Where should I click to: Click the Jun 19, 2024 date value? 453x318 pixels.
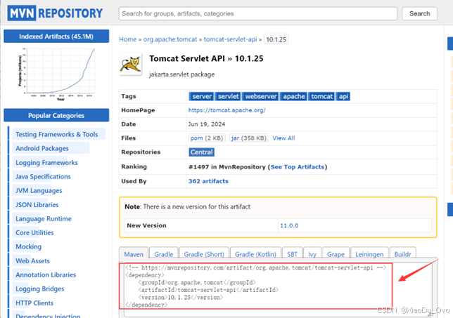pos(207,124)
